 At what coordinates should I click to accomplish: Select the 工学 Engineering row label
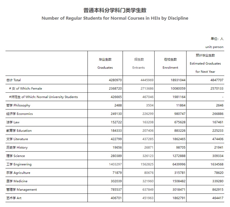(19, 164)
